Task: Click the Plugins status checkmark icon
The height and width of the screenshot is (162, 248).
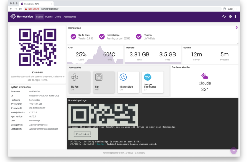Action: [138, 36]
